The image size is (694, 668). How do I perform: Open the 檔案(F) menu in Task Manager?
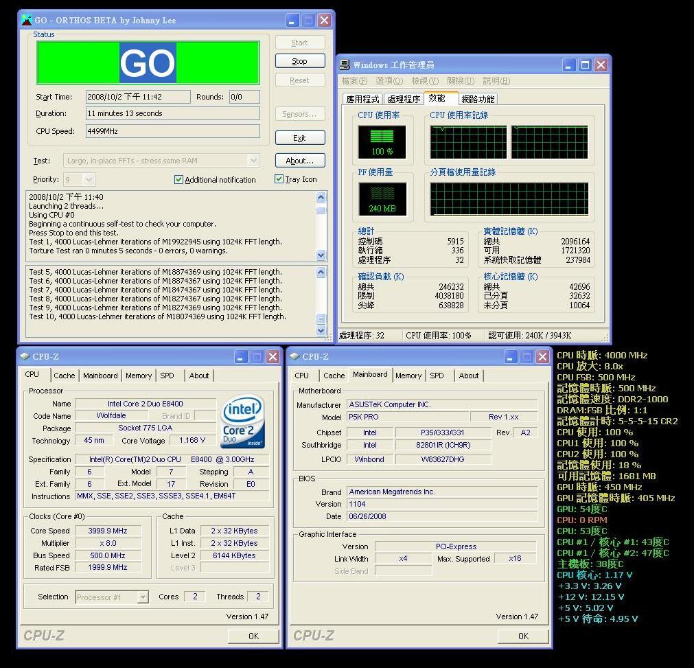354,81
